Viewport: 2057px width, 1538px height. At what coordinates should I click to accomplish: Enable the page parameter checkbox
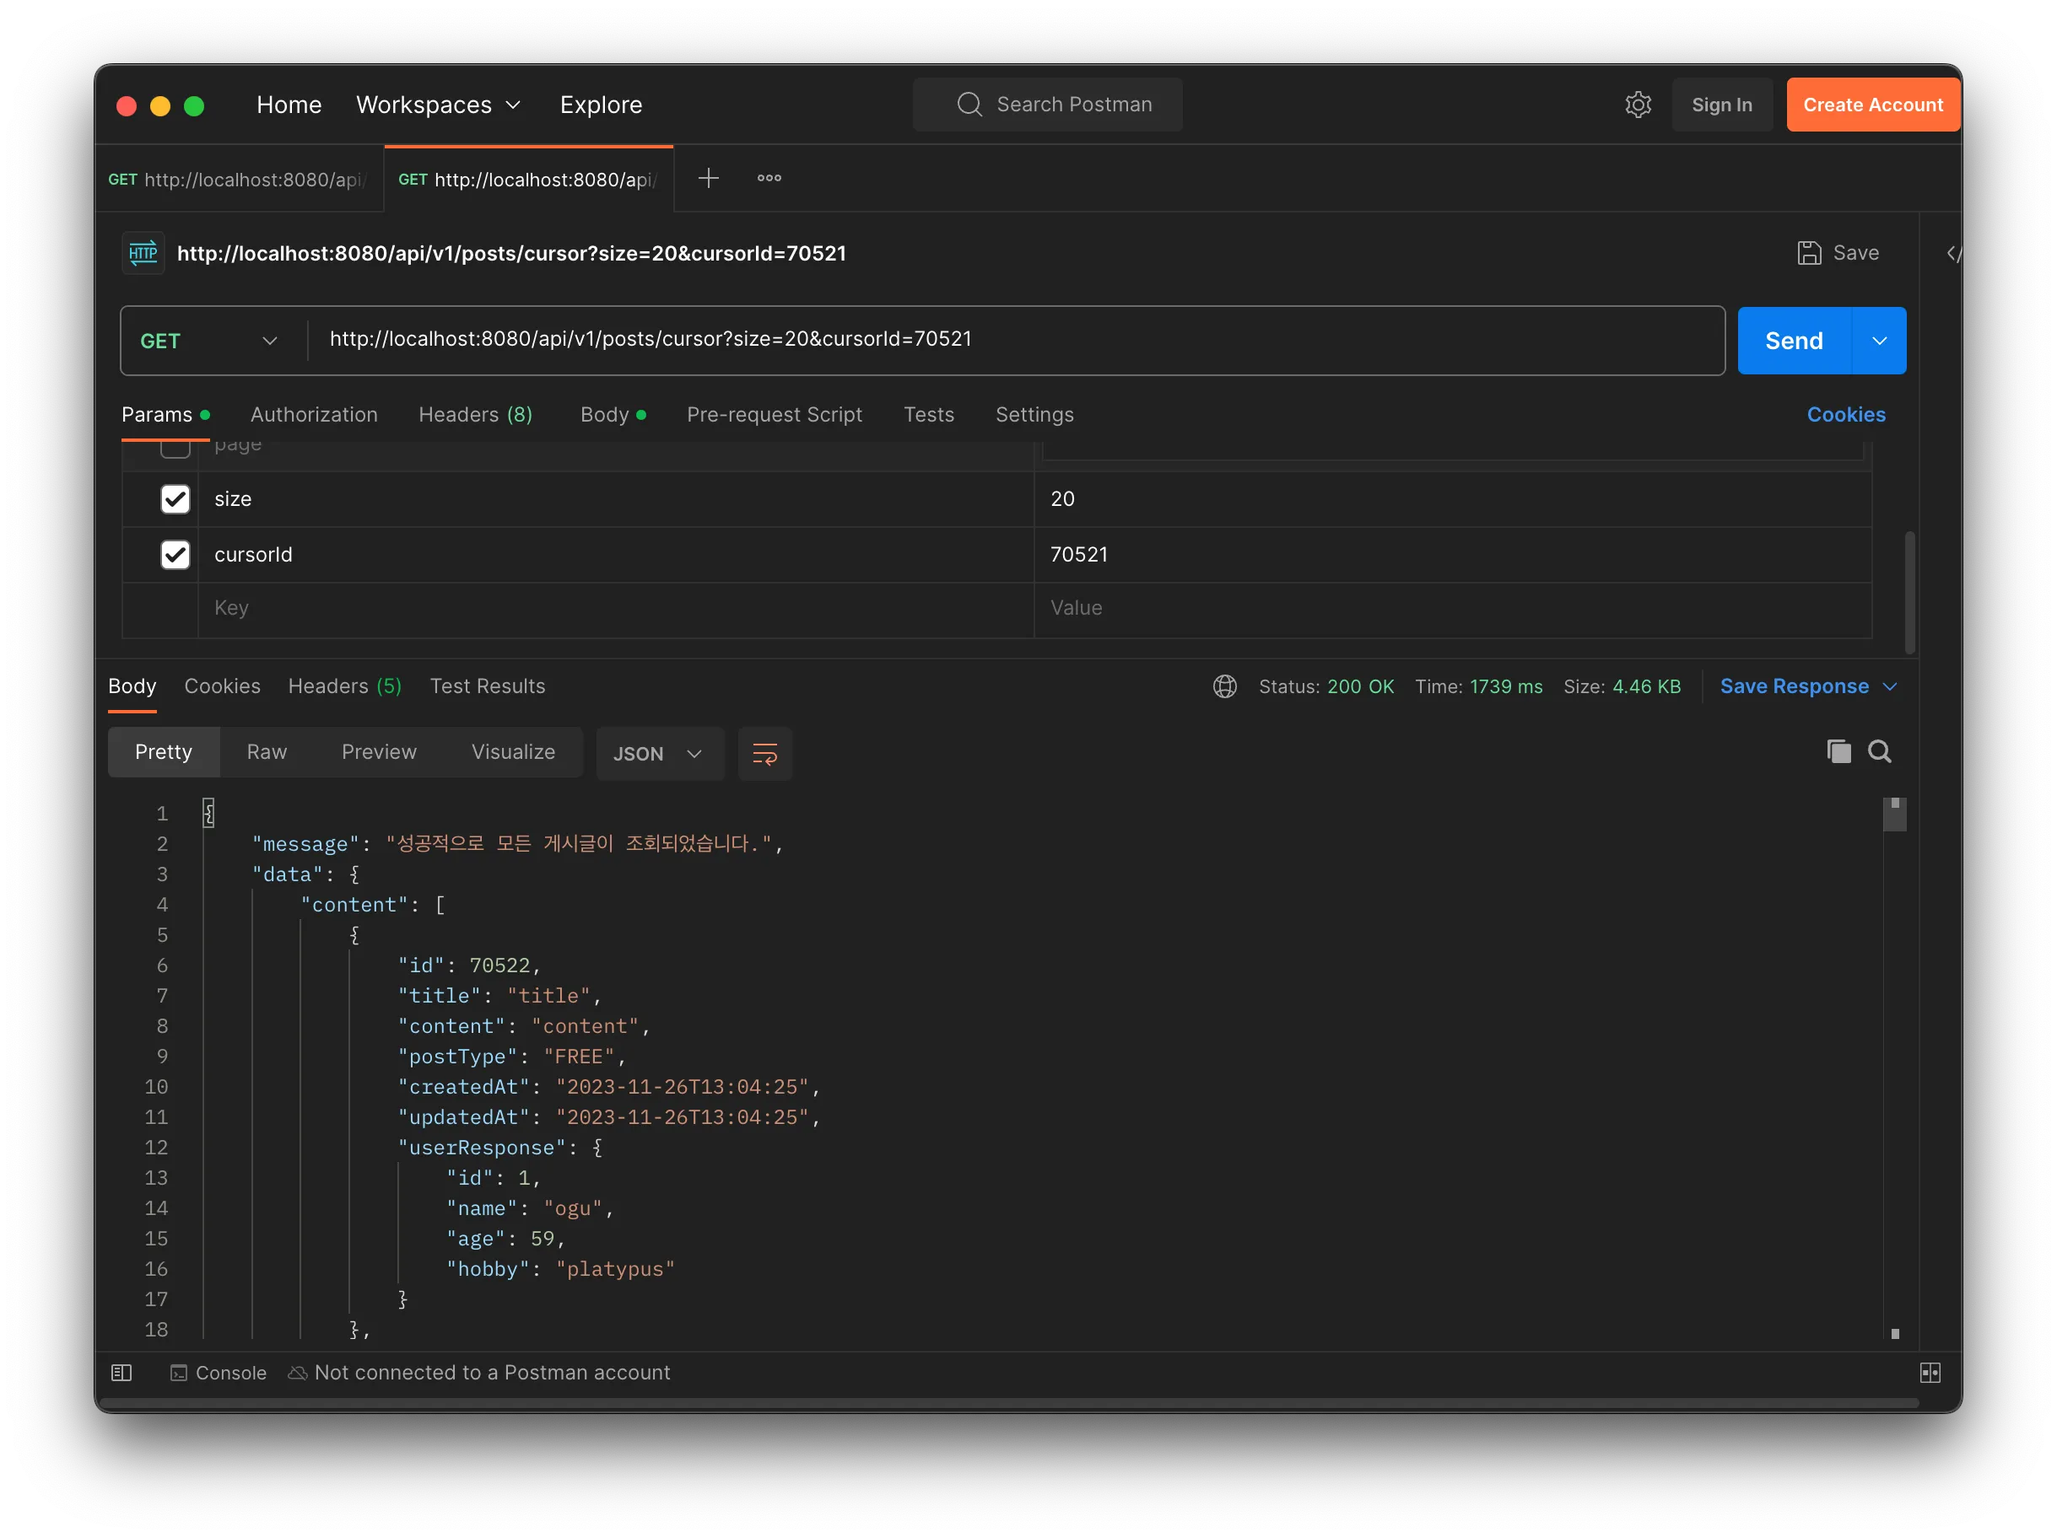point(175,449)
